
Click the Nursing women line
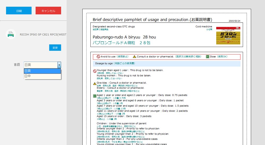point(124,75)
